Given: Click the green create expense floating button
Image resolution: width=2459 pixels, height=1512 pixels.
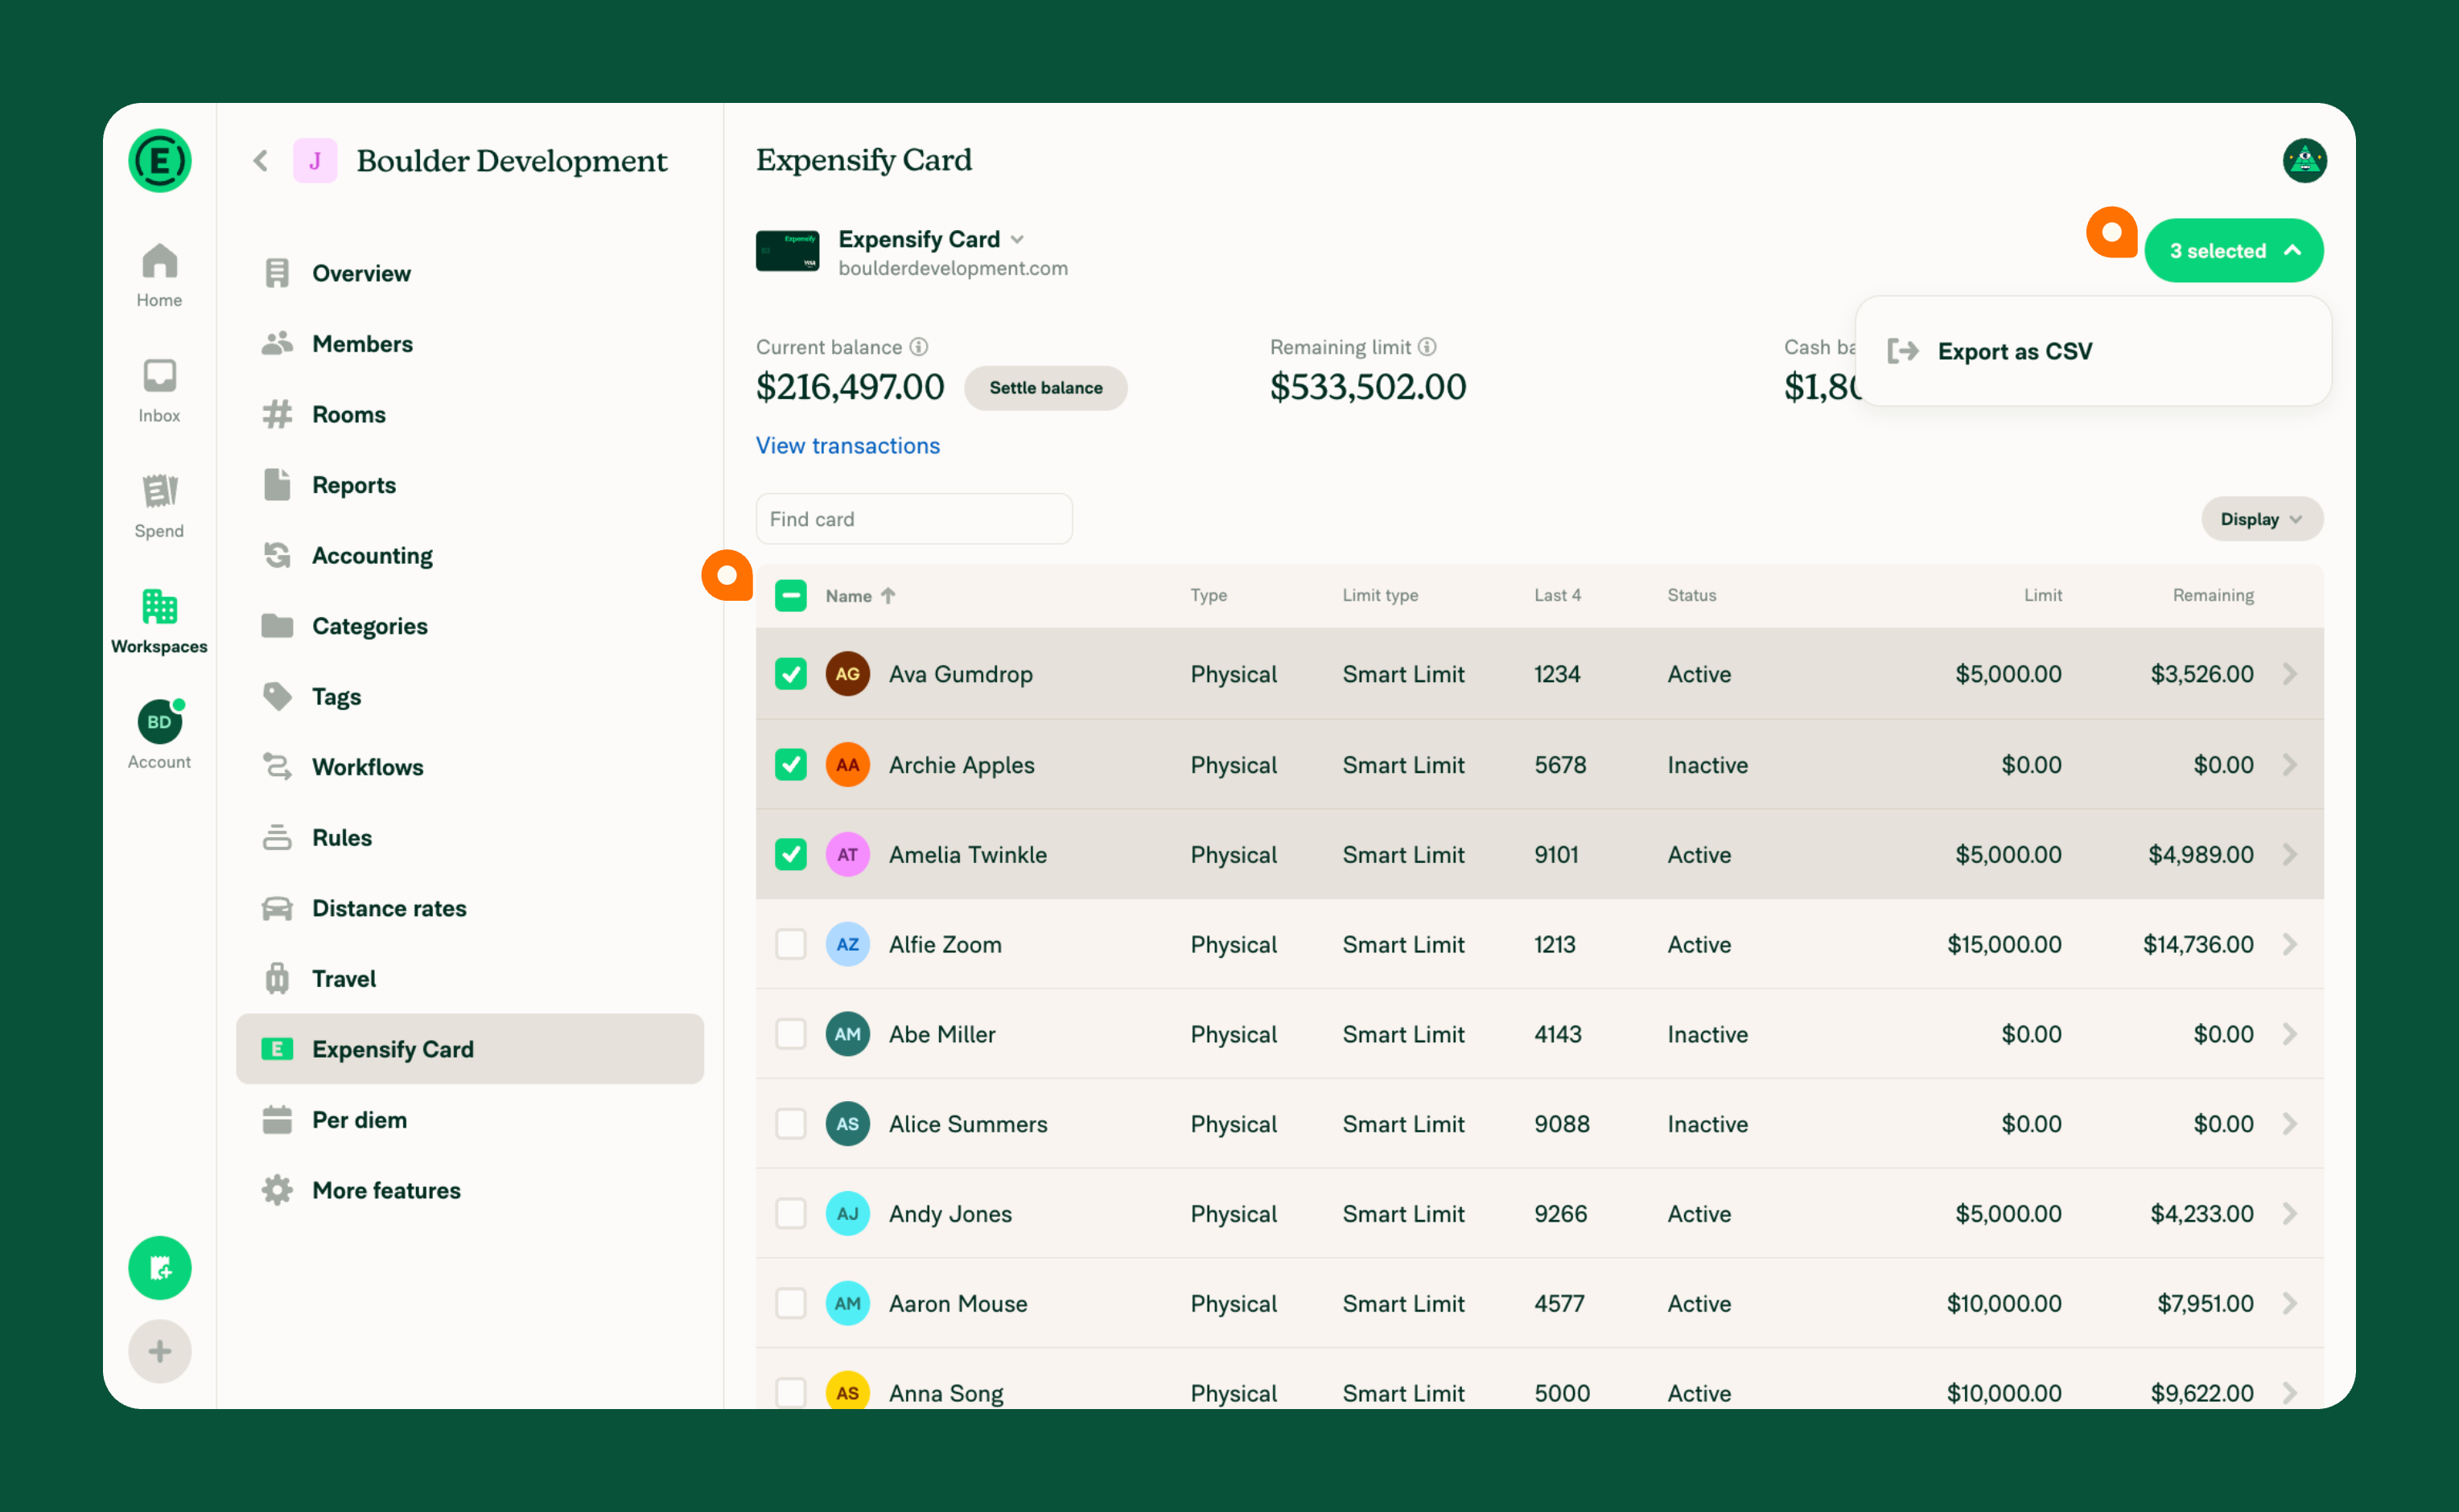Looking at the screenshot, I should (x=159, y=1267).
